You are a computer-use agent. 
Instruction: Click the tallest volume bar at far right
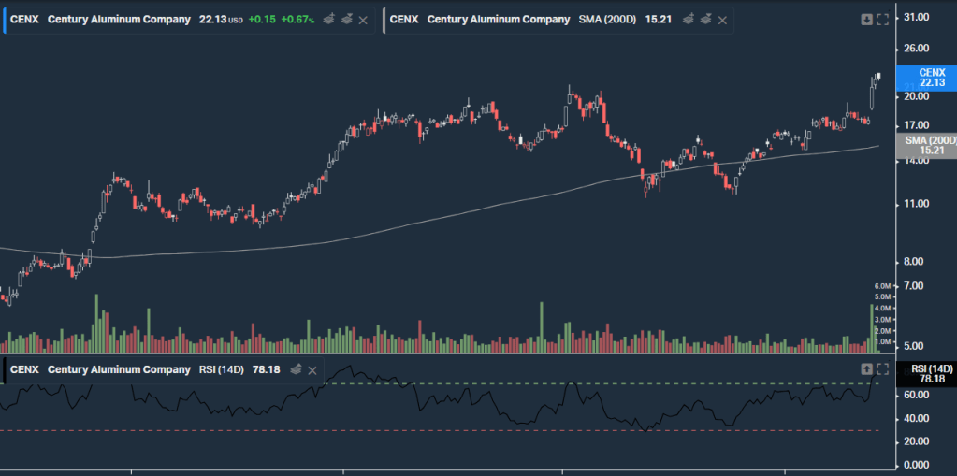[x=872, y=327]
